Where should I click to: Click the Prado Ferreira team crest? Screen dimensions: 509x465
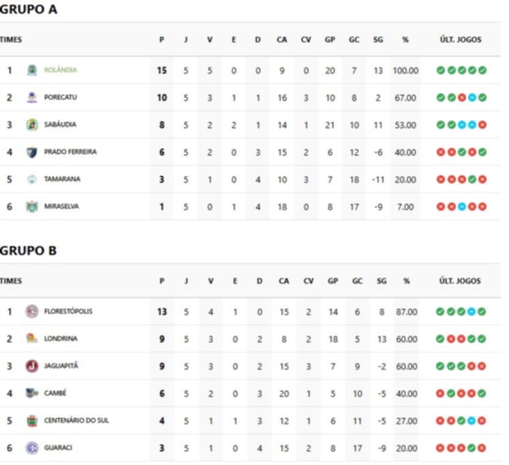pos(32,152)
